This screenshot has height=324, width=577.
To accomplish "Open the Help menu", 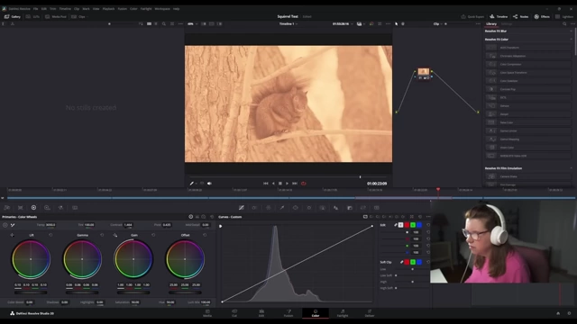I will point(177,8).
